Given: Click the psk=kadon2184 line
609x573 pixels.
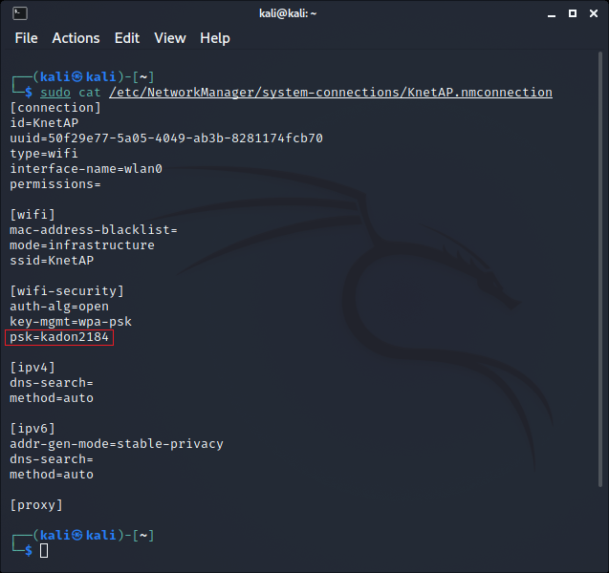Looking at the screenshot, I should click(x=59, y=337).
